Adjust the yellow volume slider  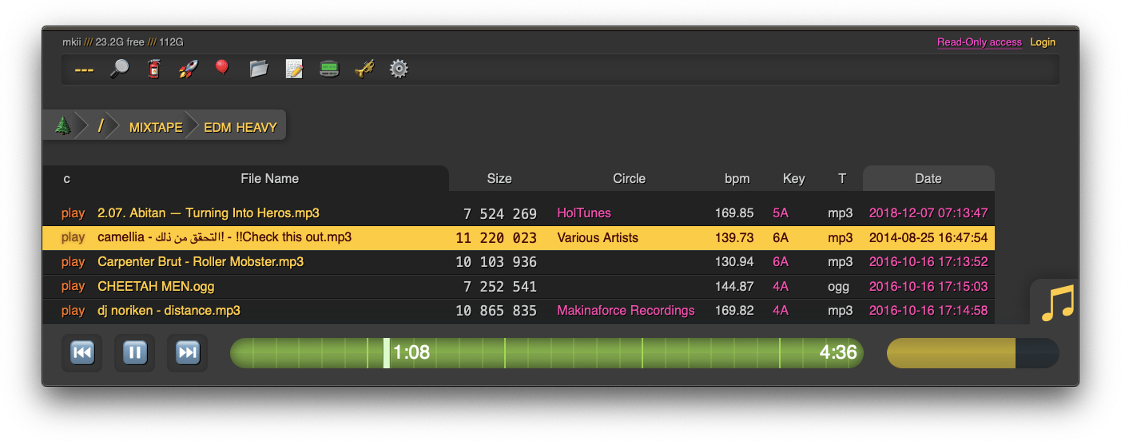pos(973,352)
